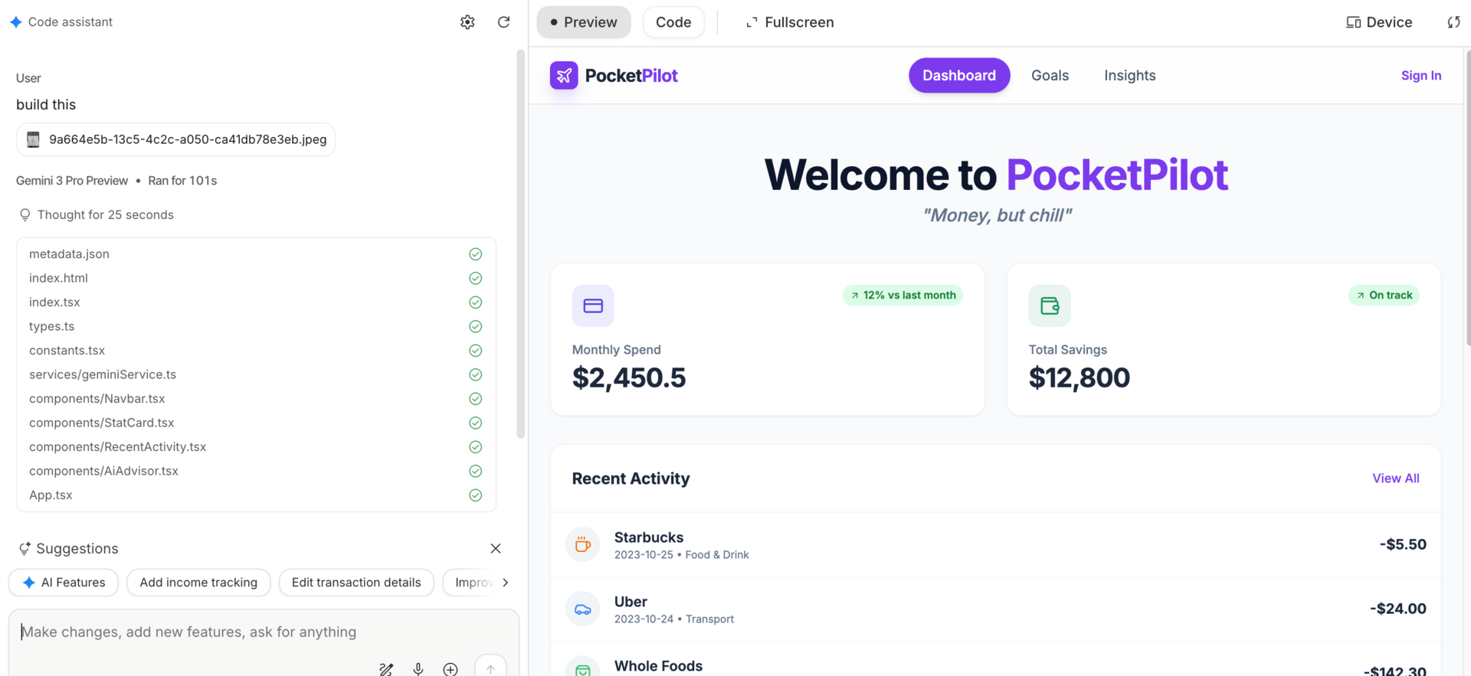Click the Uber -$24.00 amount
Image resolution: width=1471 pixels, height=676 pixels.
1398,609
